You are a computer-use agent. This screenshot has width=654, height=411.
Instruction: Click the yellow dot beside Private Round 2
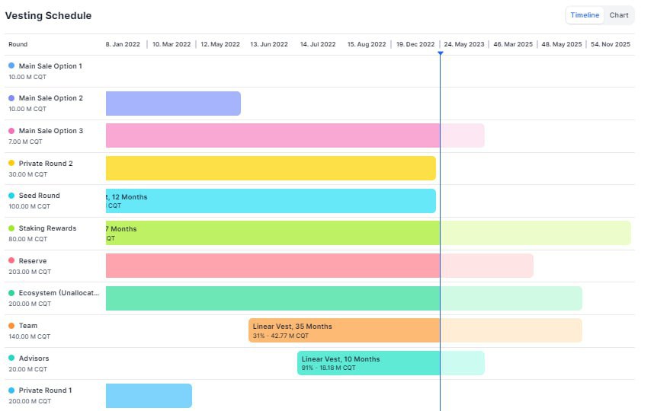coord(11,163)
